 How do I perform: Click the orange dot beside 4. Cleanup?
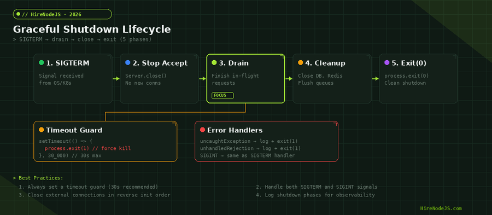(301, 63)
